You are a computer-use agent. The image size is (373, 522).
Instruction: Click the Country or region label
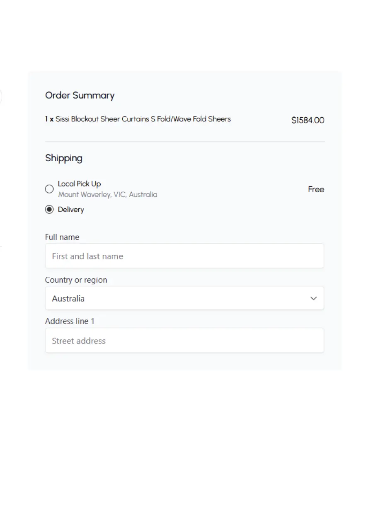(76, 280)
